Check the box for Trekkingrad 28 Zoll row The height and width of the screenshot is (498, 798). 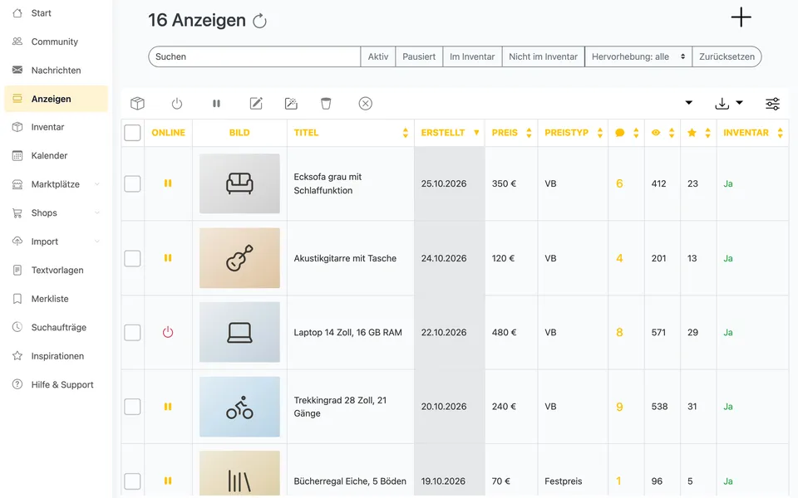point(132,407)
